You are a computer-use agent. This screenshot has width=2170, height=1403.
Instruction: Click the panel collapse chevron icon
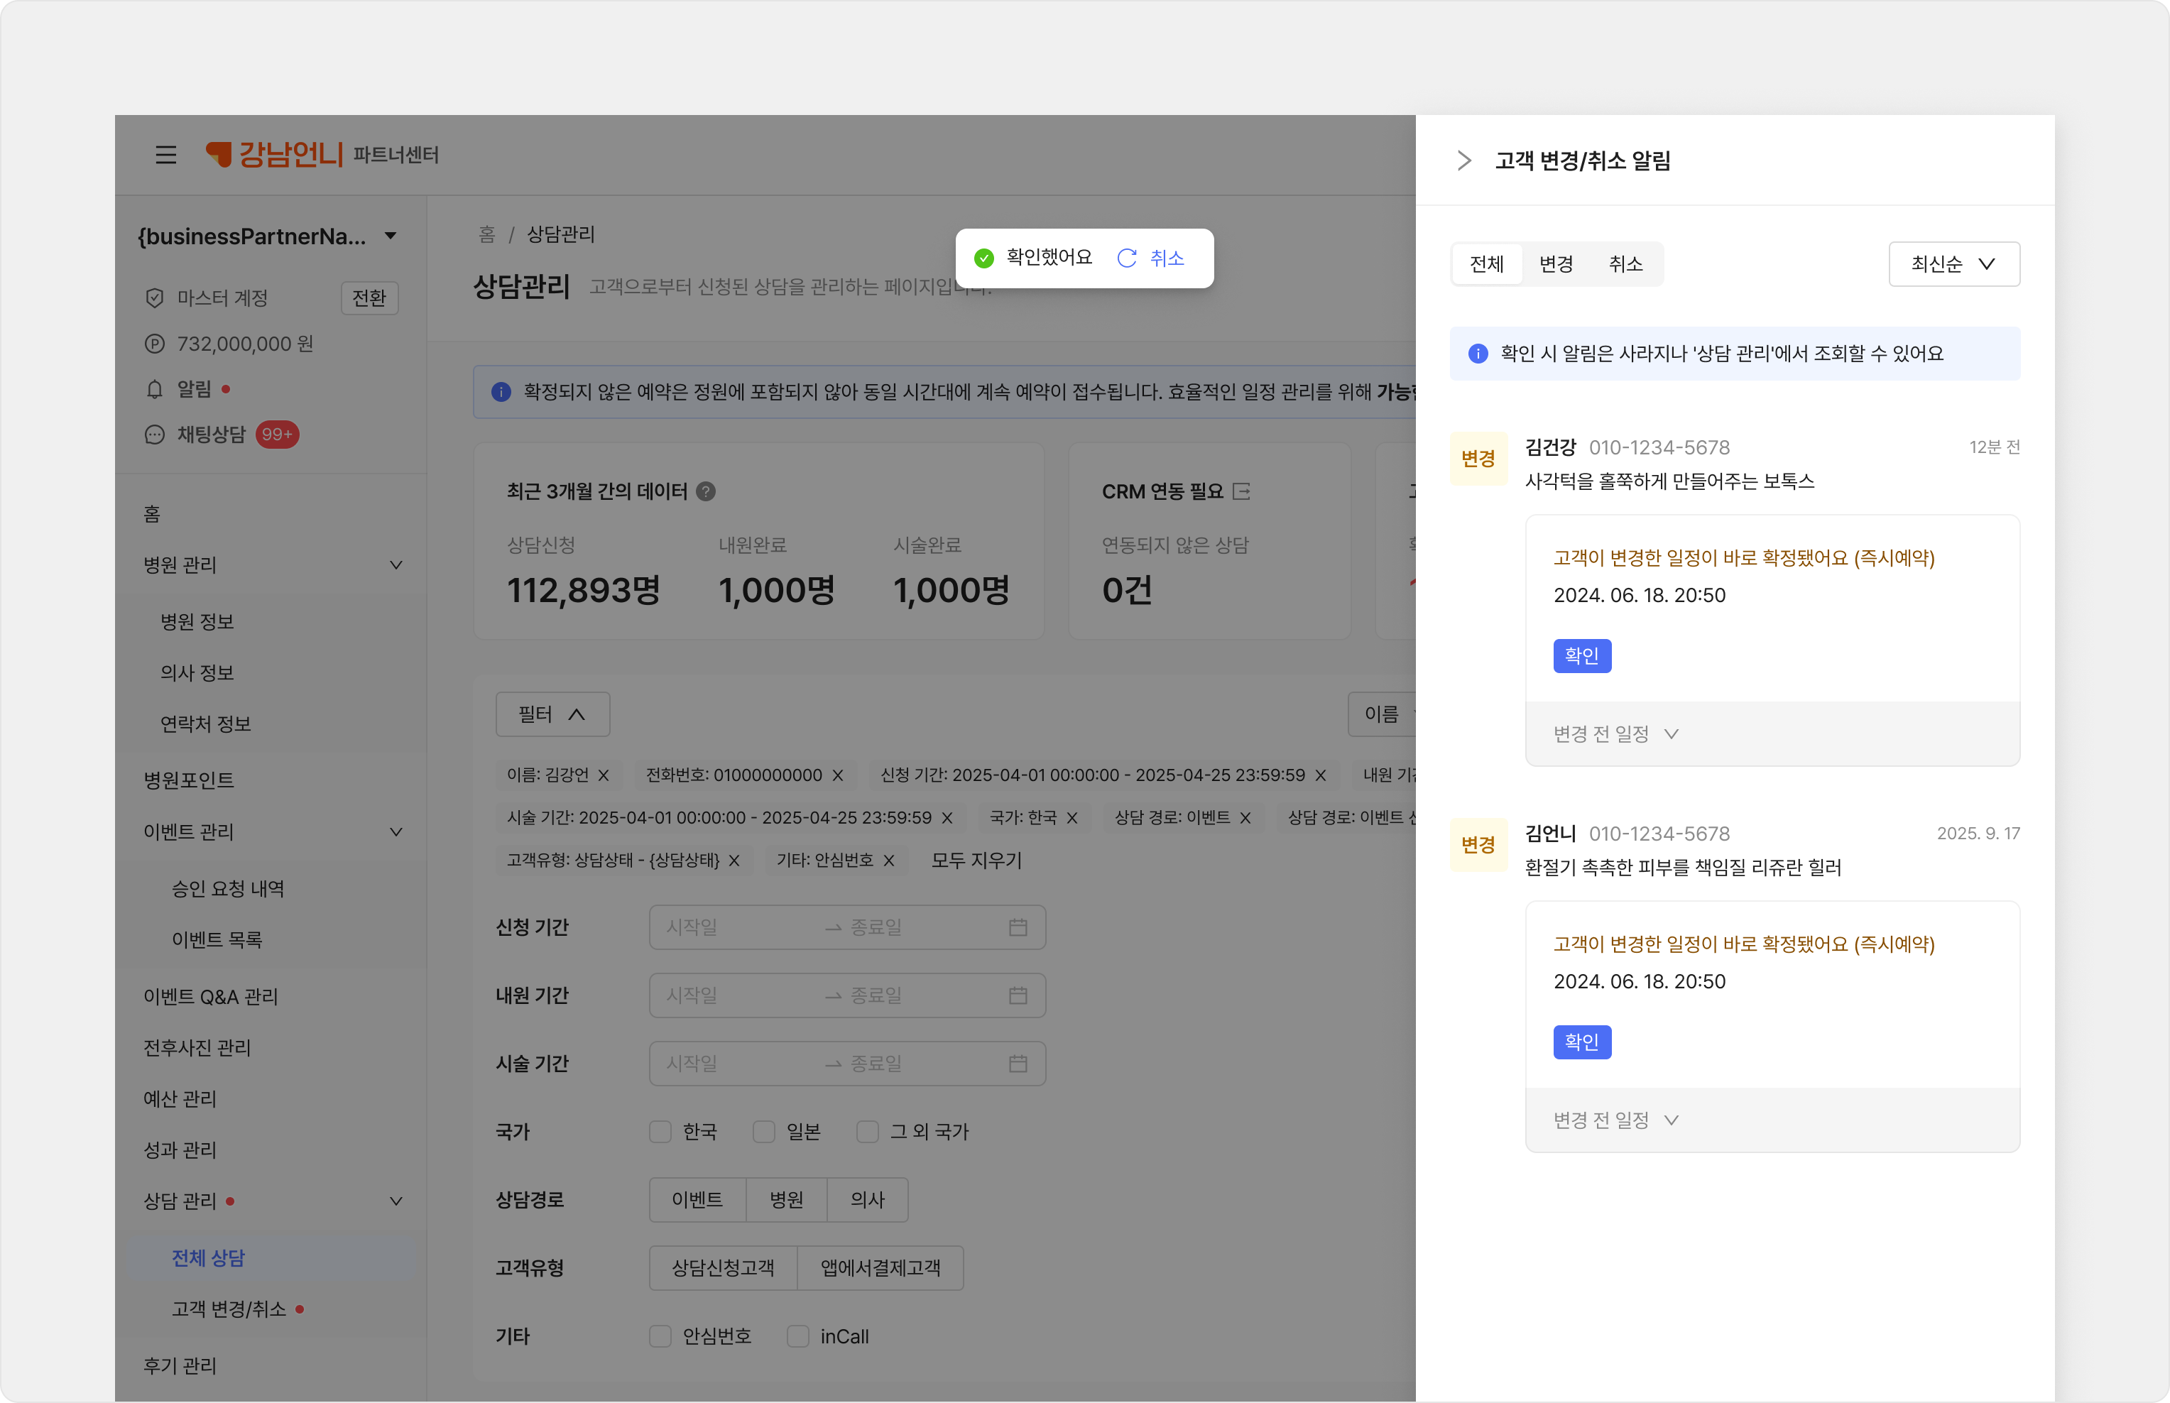click(x=1463, y=161)
